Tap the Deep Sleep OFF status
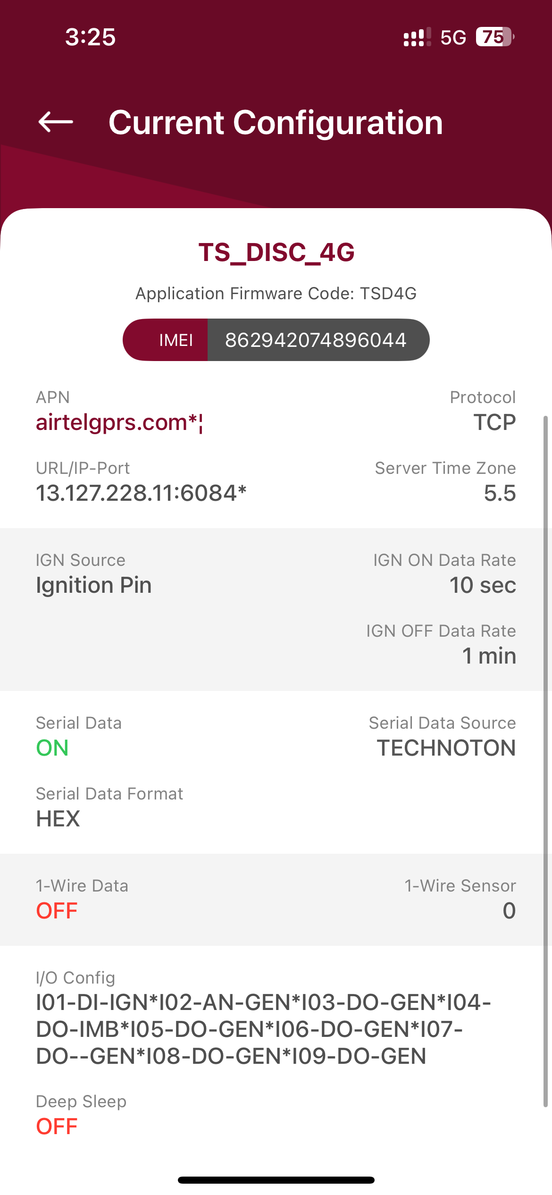Screen dimensions: 552x1195 [x=57, y=1127]
